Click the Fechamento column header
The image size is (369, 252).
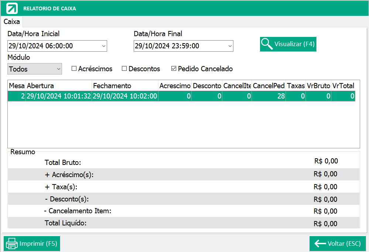click(125, 86)
